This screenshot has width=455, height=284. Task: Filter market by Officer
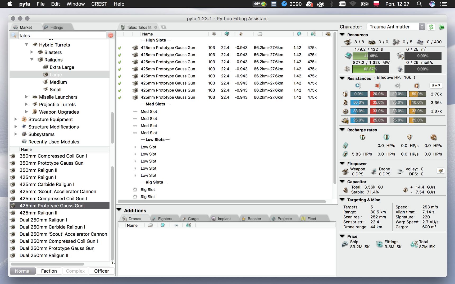pos(102,271)
